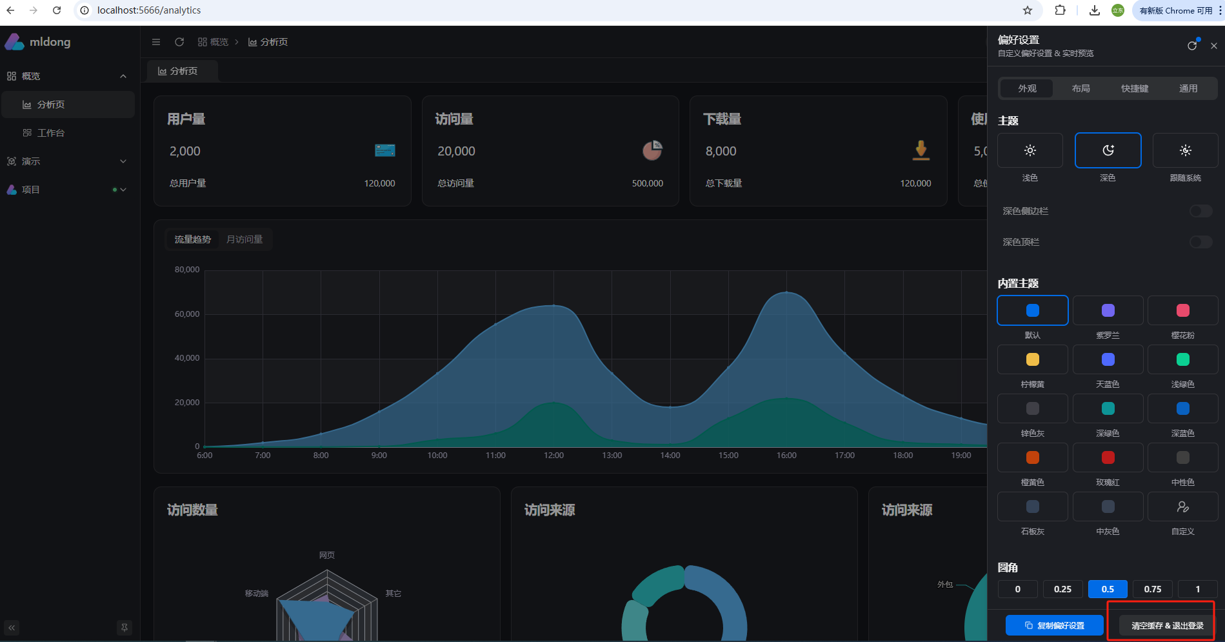Close the 偏好设置 preferences panel
Image resolution: width=1225 pixels, height=642 pixels.
tap(1214, 46)
